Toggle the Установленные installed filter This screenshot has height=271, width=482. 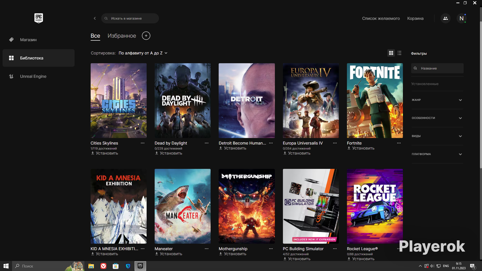tap(425, 84)
